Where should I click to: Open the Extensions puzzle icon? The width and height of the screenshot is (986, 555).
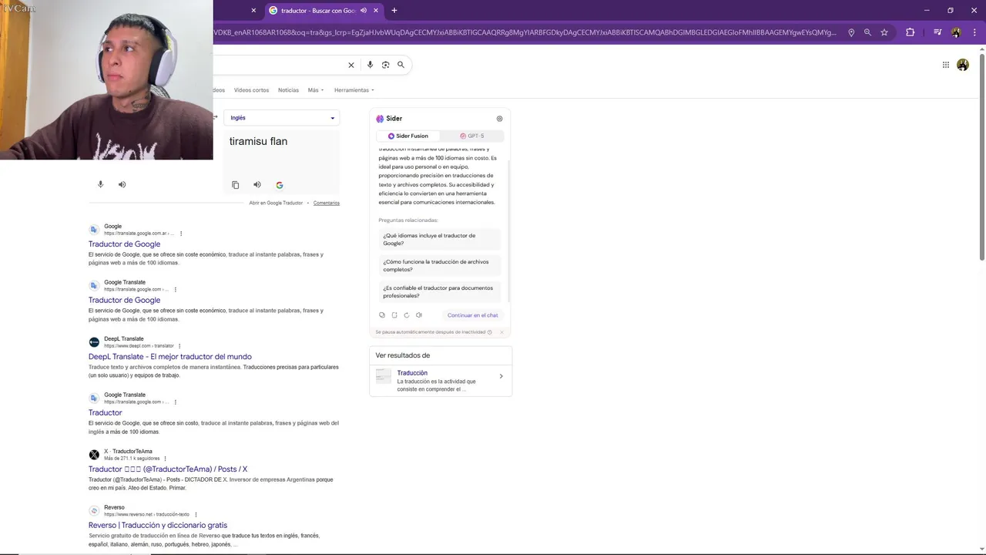[910, 32]
